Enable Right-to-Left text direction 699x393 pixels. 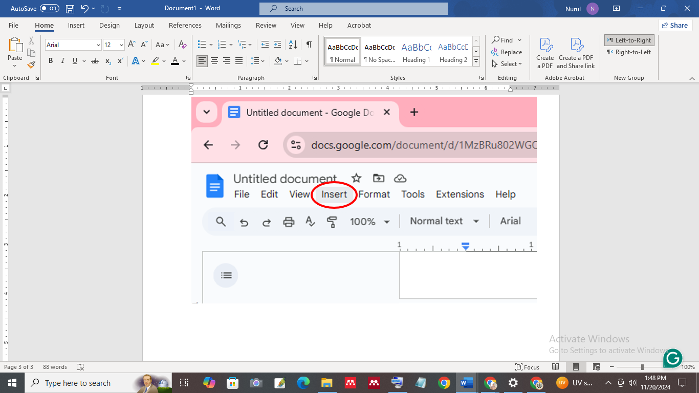pyautogui.click(x=629, y=52)
